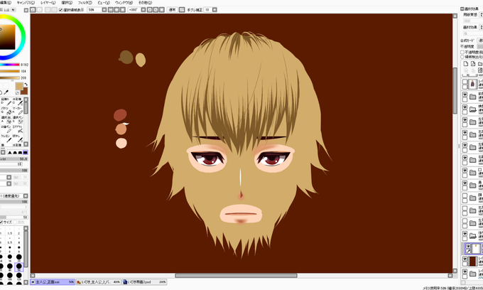Select brush size 1.5 in size list

point(10,232)
